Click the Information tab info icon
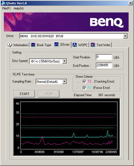This screenshot has height=166, width=134. [10, 45]
